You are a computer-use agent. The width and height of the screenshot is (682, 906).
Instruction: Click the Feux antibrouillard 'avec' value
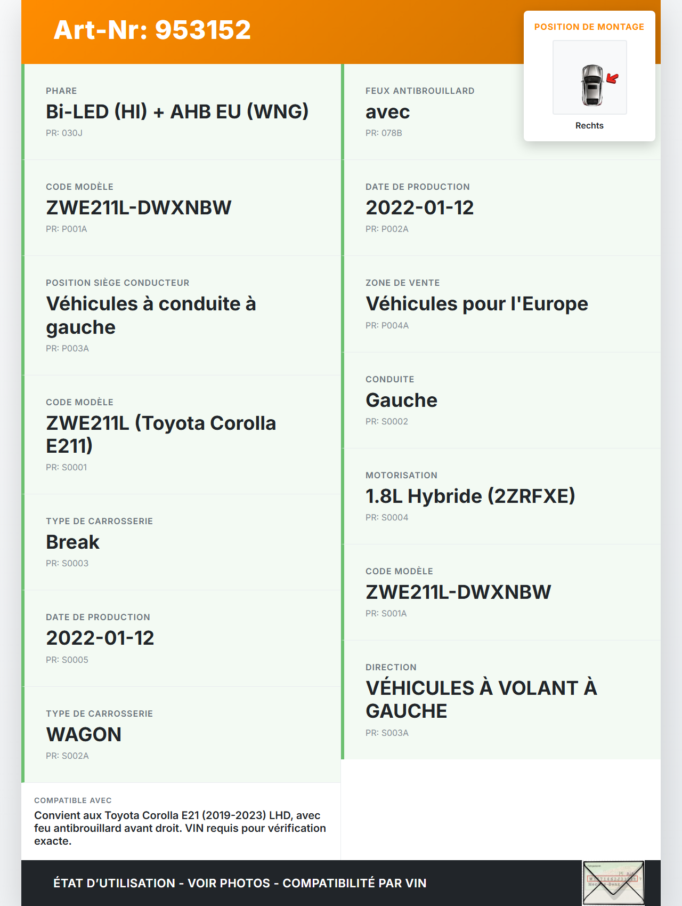387,112
